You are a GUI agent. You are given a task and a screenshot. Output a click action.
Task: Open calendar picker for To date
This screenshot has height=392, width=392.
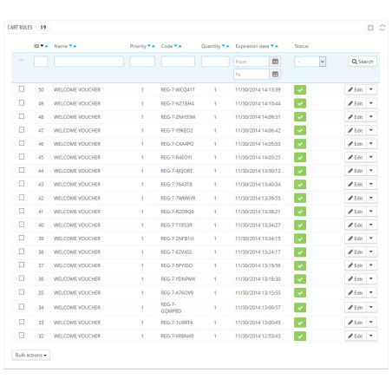[275, 75]
